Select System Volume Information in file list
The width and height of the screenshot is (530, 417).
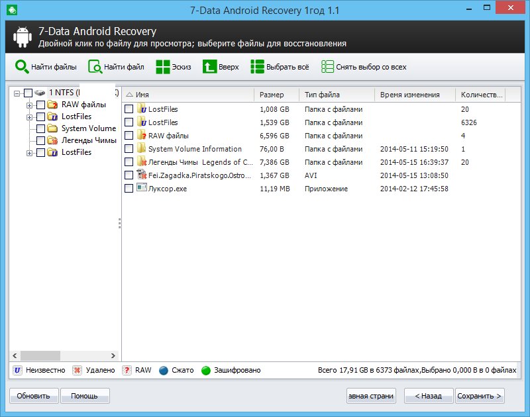195,149
